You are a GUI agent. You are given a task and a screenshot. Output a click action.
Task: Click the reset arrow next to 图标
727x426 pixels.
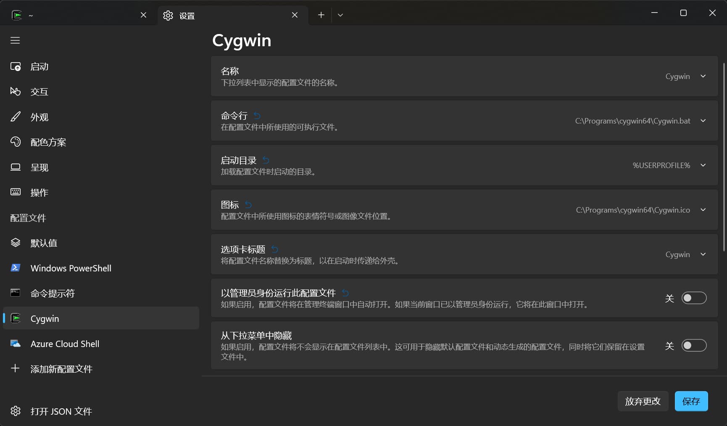coord(248,205)
